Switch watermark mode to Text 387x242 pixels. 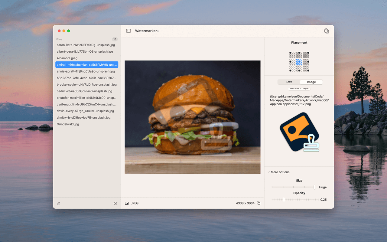pyautogui.click(x=288, y=82)
